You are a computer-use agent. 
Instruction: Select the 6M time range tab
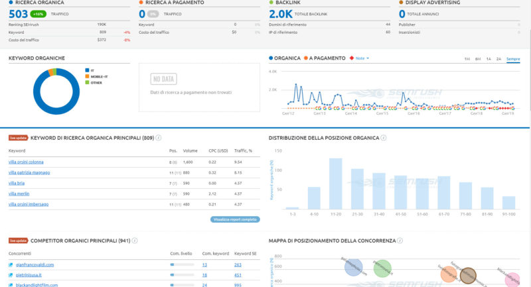pos(478,59)
